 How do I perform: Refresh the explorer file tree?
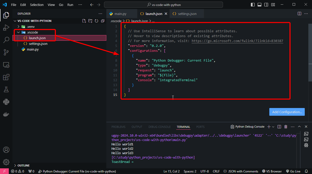[96, 21]
